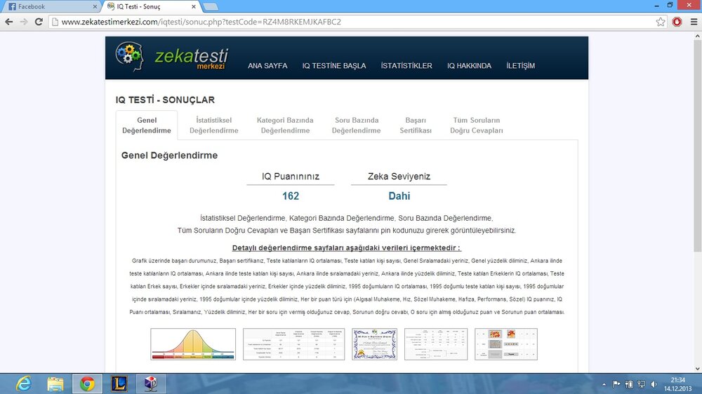Screen dimensions: 702x394
Task: Open League of Legends taskbar icon
Action: (x=119, y=383)
